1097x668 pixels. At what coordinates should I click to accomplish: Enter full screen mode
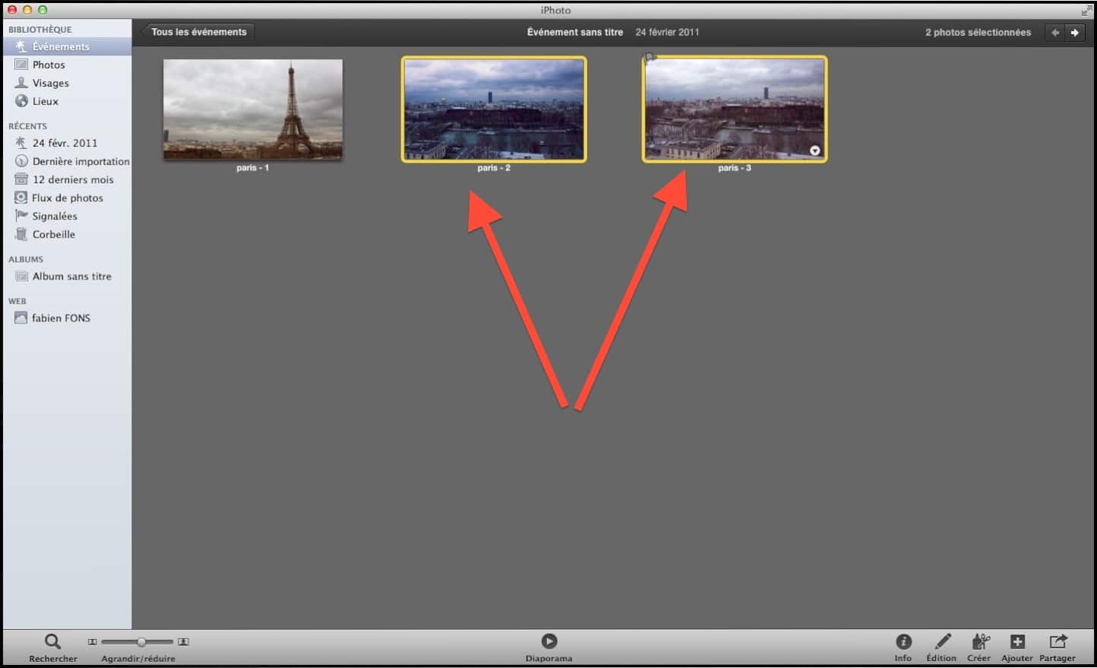tap(1086, 11)
